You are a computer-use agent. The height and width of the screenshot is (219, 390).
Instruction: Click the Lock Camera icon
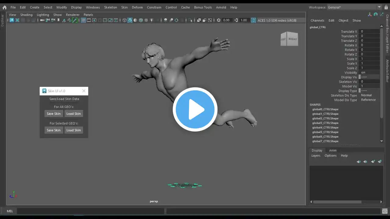click(x=48, y=20)
